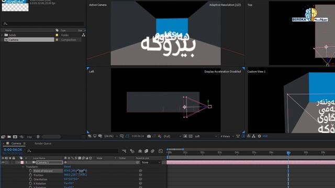Select the Camera timeline tab
Screen dimensions: 335x188
(x=16, y=144)
